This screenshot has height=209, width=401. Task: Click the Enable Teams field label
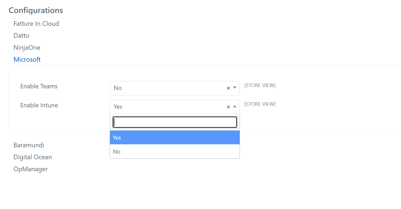click(x=39, y=86)
